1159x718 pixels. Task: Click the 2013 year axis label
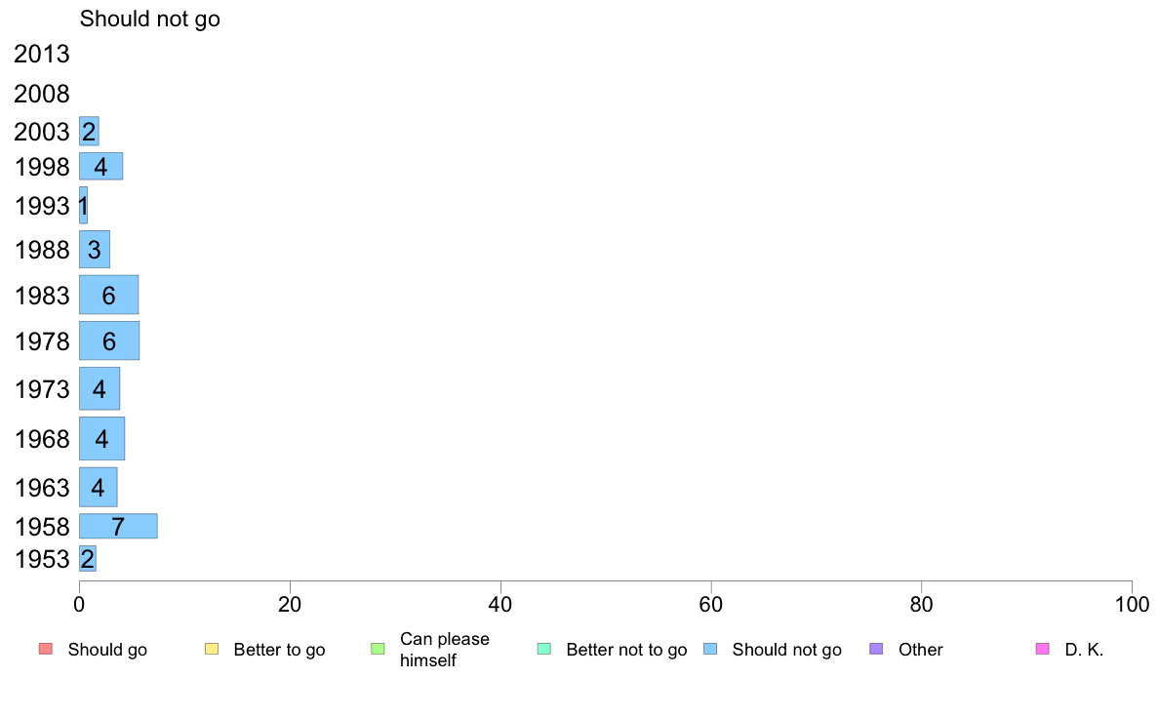point(41,54)
